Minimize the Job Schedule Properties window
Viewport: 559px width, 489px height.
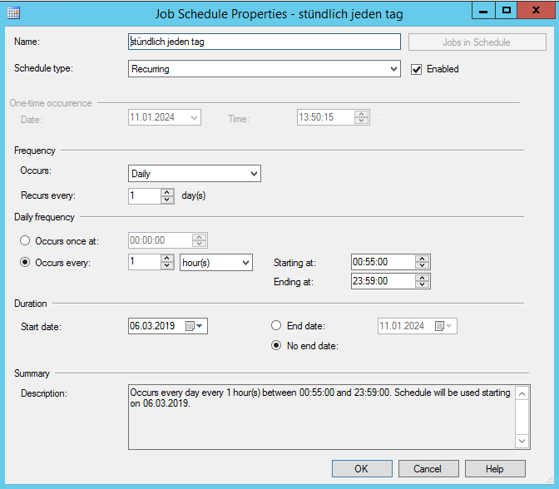click(483, 10)
